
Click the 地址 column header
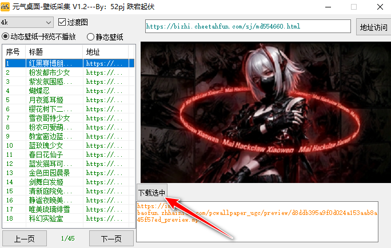[106, 52]
